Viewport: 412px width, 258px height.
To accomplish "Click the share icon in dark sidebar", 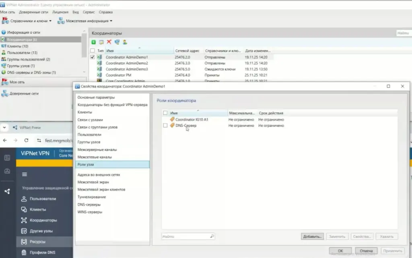I will coord(7,191).
